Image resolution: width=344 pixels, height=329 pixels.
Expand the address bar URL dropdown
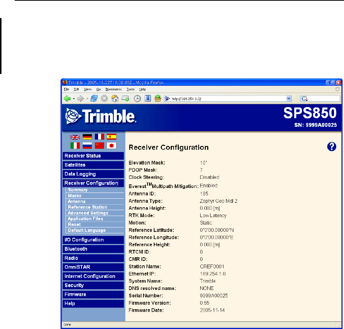pos(289,99)
